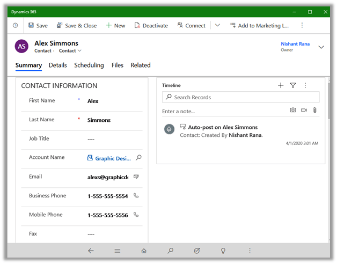This screenshot has width=337, height=264.
Task: Open Timeline more options ellipsis
Action: (305, 85)
